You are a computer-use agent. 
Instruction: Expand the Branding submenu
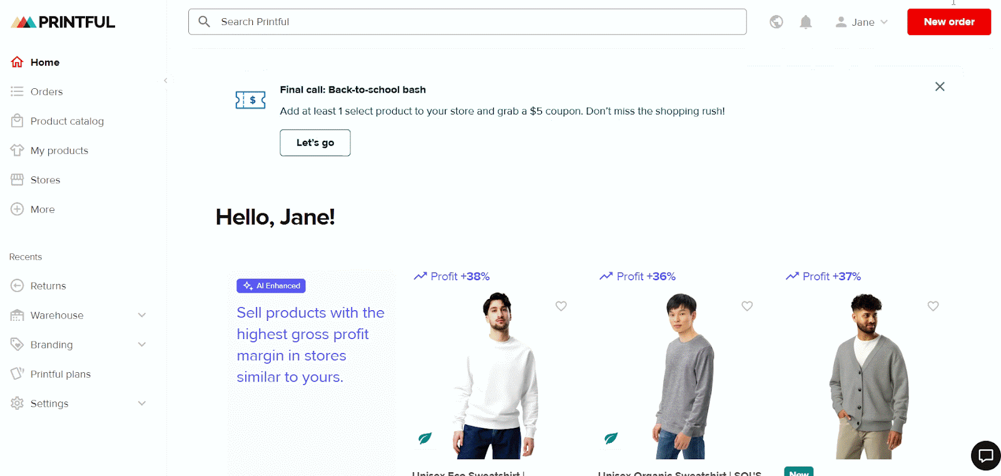point(142,345)
